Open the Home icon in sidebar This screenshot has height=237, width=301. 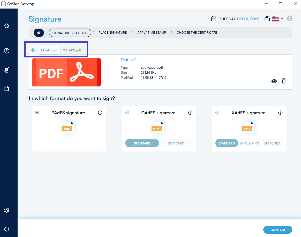[7, 26]
